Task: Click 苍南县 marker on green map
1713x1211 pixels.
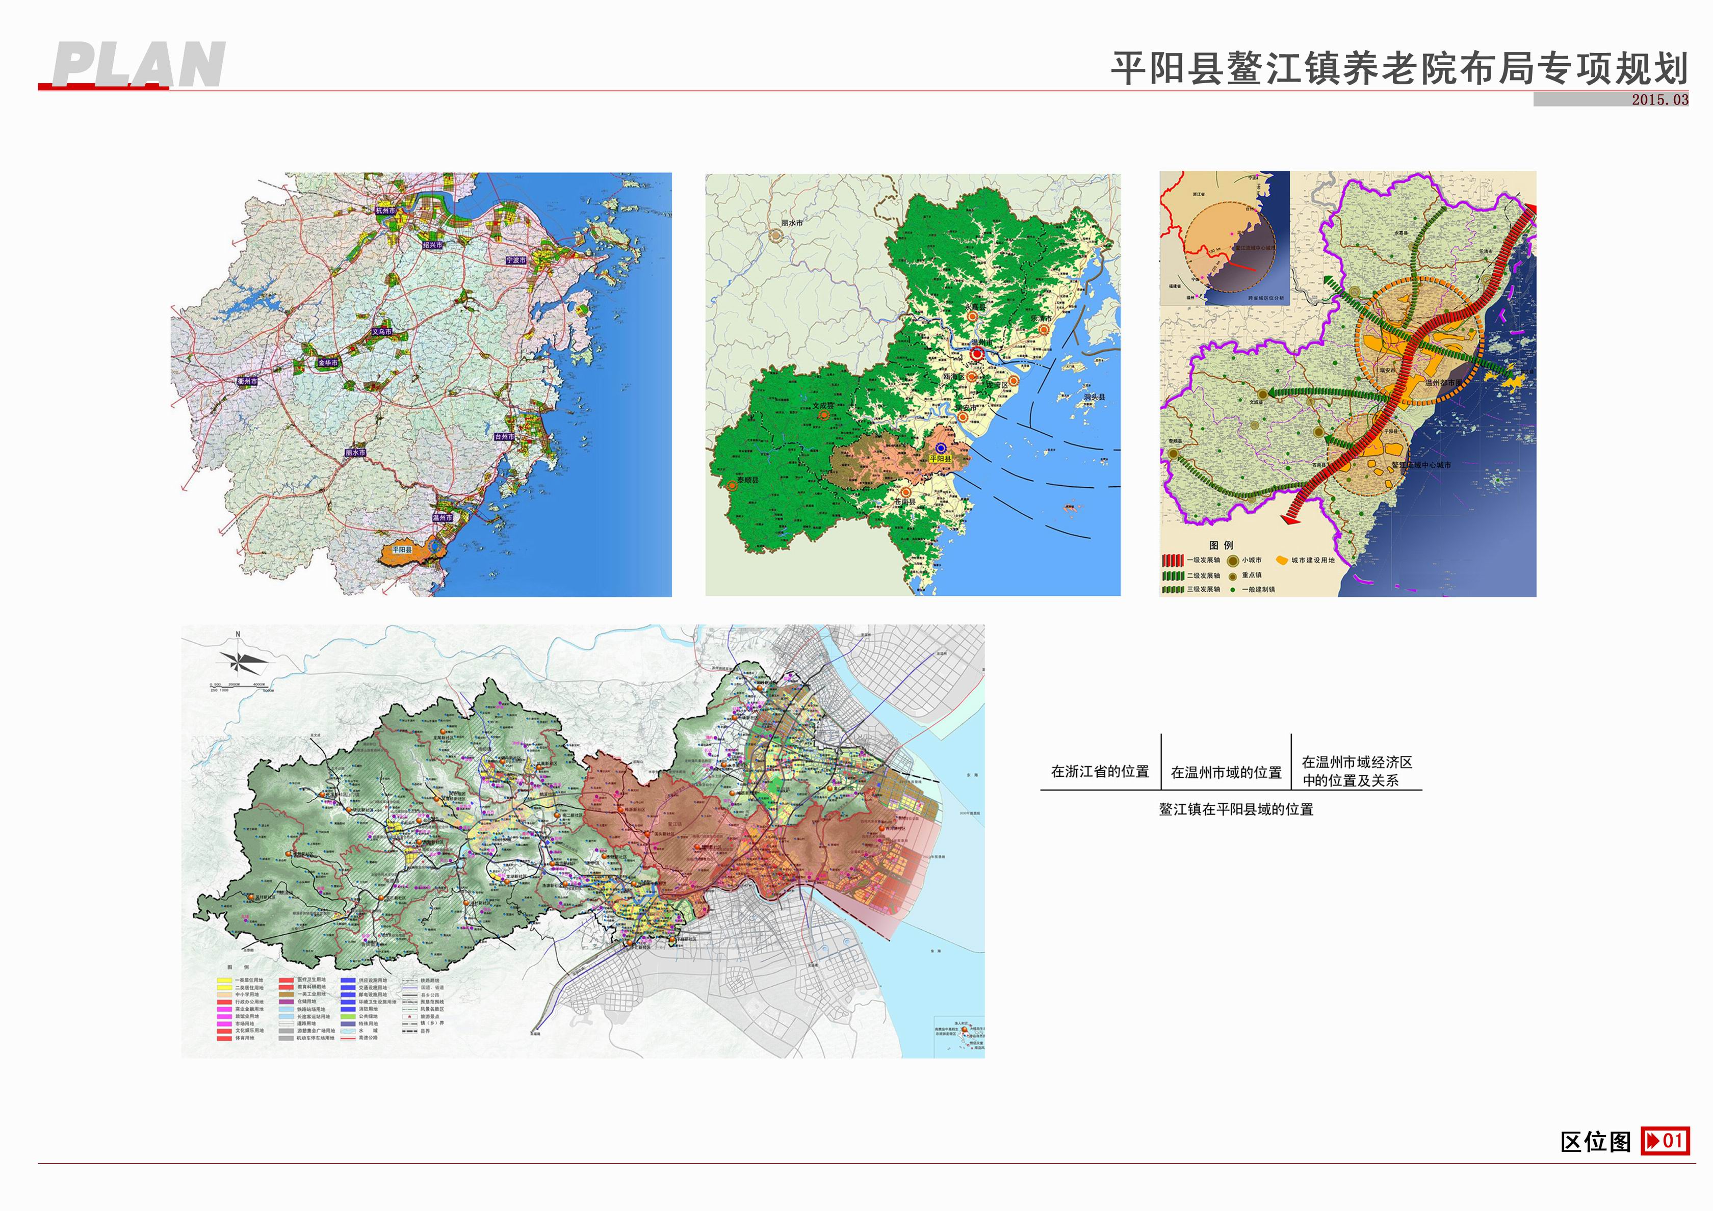Action: coord(906,493)
